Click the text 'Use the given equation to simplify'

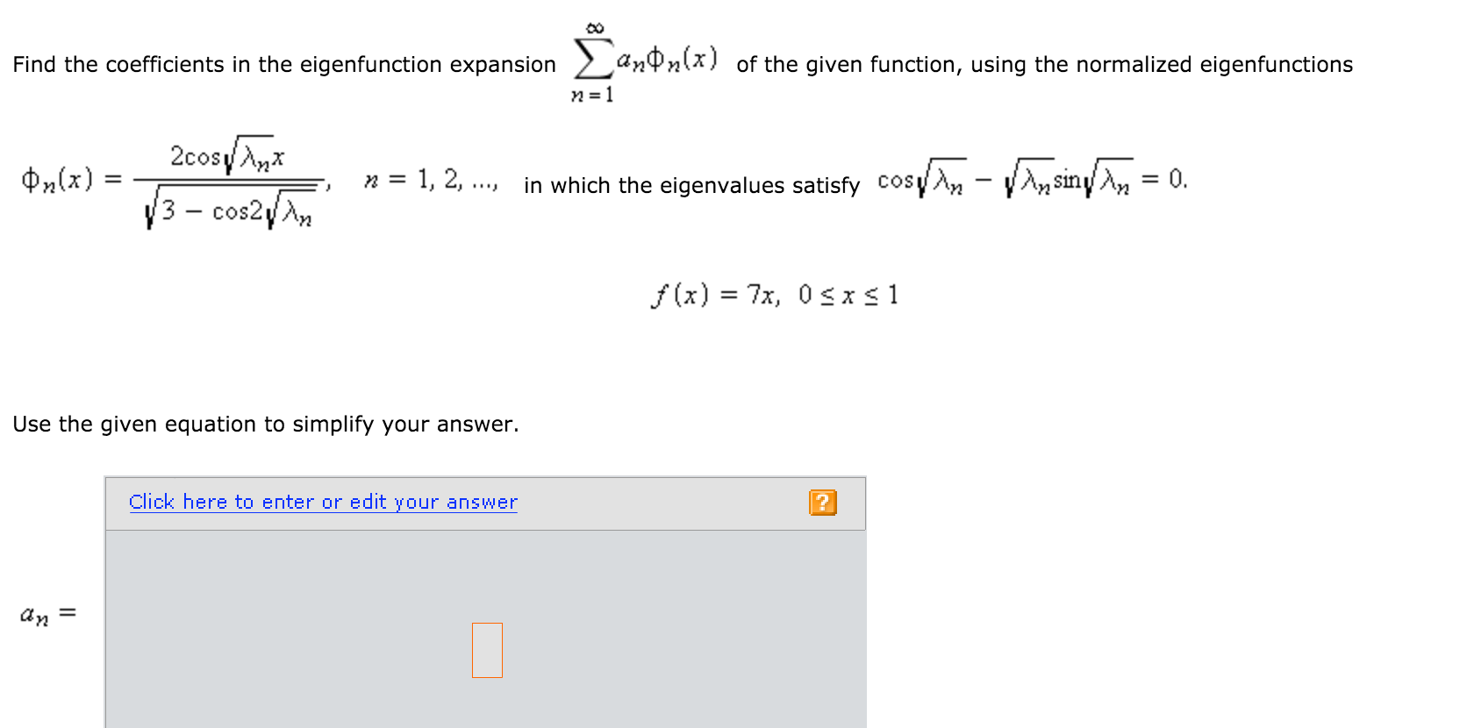(263, 424)
